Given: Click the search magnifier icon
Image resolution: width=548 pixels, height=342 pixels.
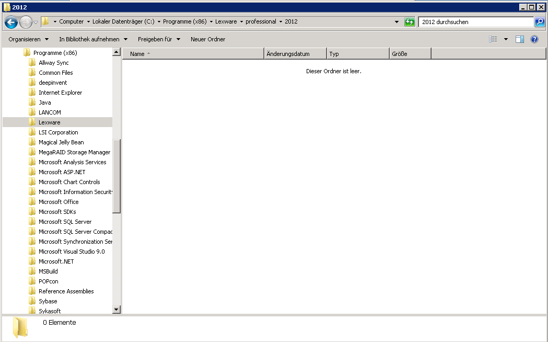Looking at the screenshot, I should 540,22.
